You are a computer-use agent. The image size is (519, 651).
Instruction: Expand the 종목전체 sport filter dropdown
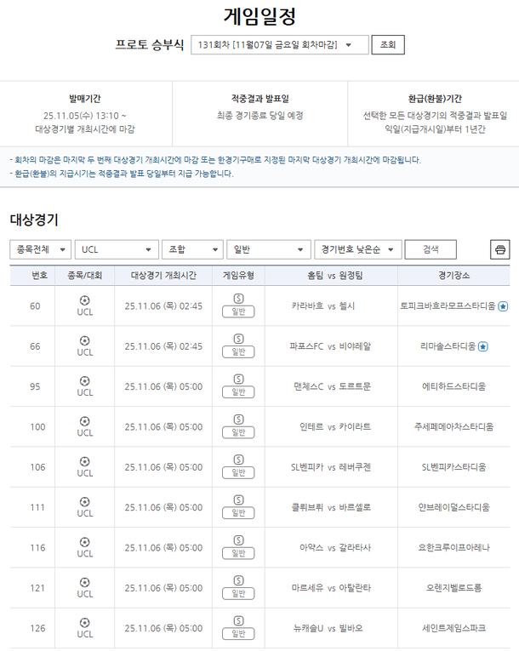[40, 249]
